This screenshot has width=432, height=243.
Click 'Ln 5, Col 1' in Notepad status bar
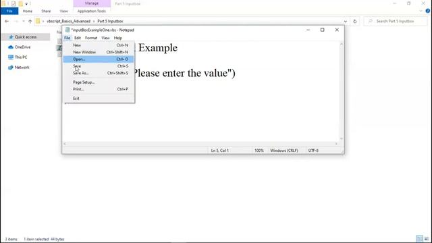pyautogui.click(x=220, y=151)
